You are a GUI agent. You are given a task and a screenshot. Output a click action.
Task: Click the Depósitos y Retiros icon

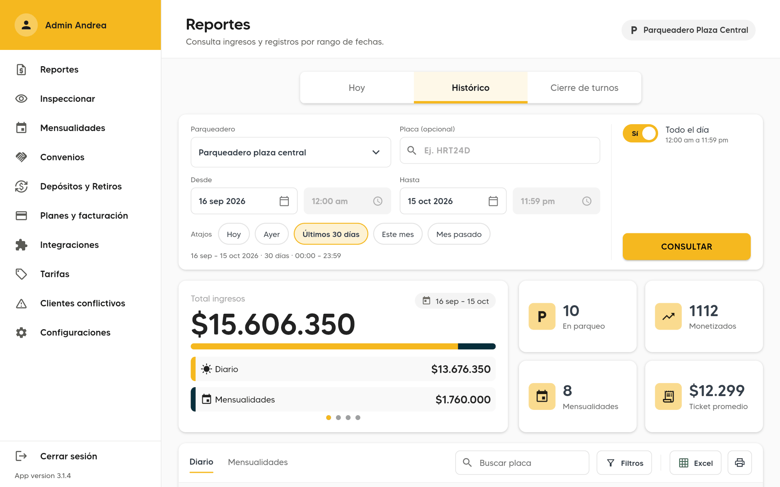21,186
